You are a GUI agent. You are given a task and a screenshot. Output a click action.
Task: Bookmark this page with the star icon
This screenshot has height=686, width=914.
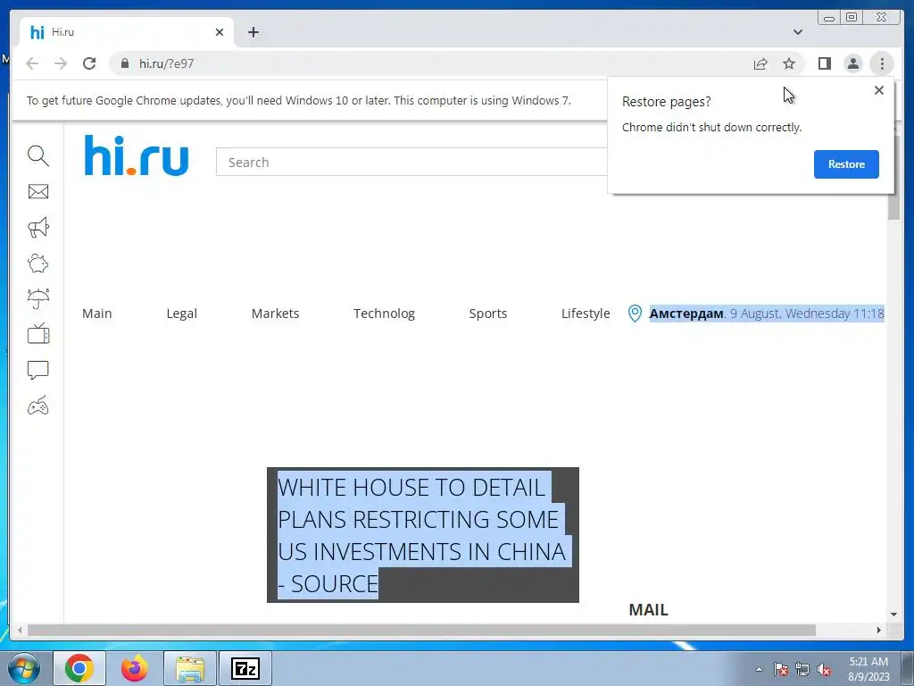(789, 63)
